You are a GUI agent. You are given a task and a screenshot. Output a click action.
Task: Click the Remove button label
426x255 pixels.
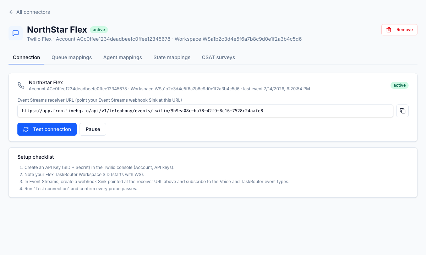pos(405,30)
